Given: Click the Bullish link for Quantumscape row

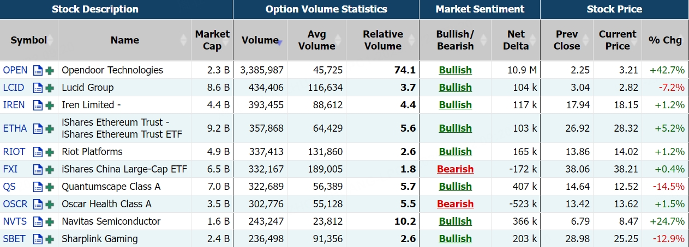Looking at the screenshot, I should (456, 187).
